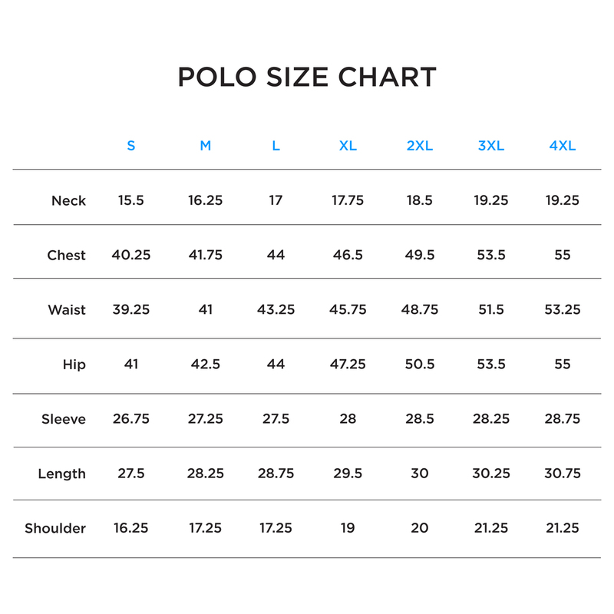This screenshot has width=614, height=614.
Task: Select the Hip value 42.5 for M
Action: pos(205,364)
